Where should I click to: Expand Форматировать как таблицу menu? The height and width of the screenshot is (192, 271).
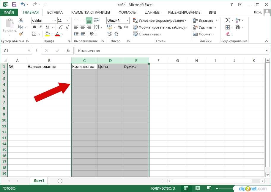160,27
